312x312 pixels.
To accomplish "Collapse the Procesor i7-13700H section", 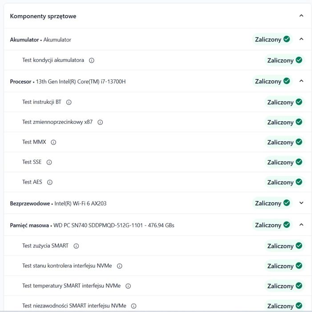I will [x=301, y=81].
